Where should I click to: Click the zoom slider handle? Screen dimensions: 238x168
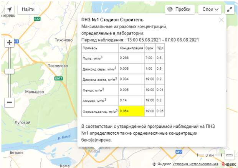click(x=10, y=71)
